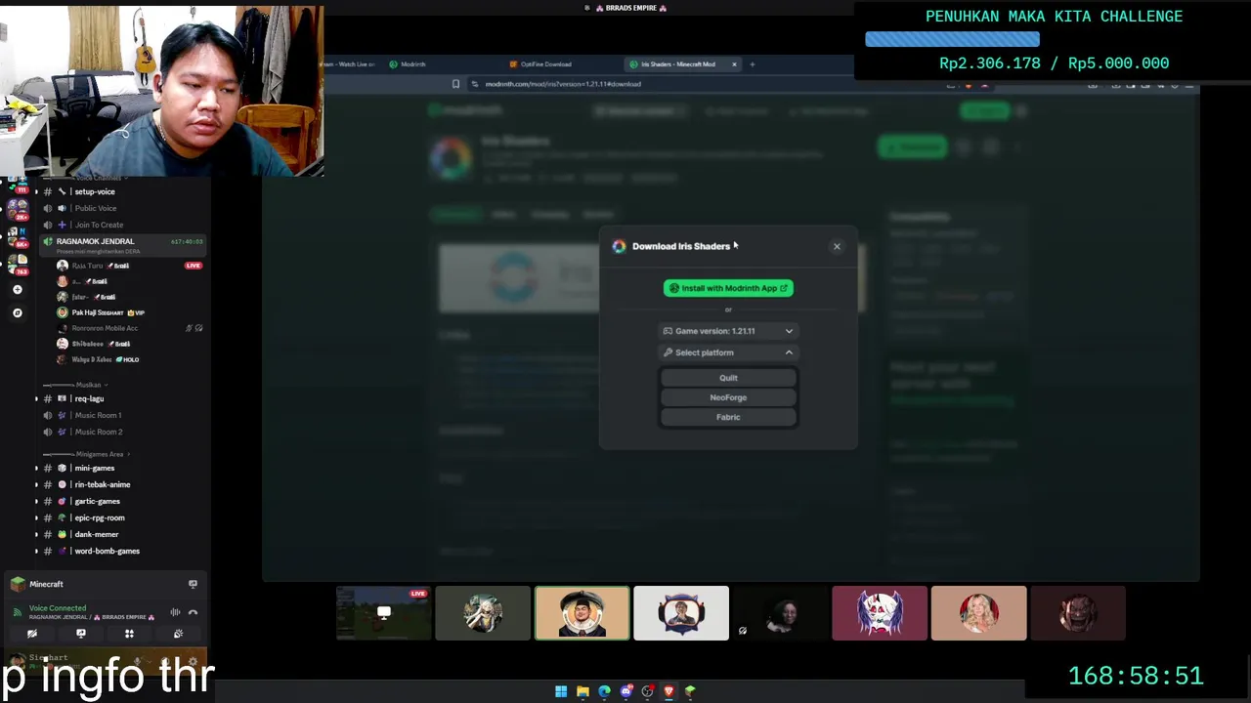Expand the mini-games channel thread arrow
The width and height of the screenshot is (1251, 703).
pos(36,468)
